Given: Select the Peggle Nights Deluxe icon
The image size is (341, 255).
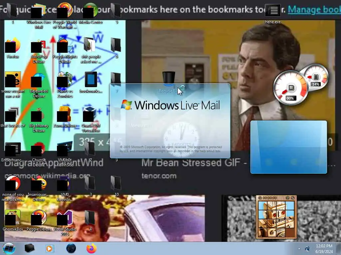Looking at the screenshot, I should [65, 50].
